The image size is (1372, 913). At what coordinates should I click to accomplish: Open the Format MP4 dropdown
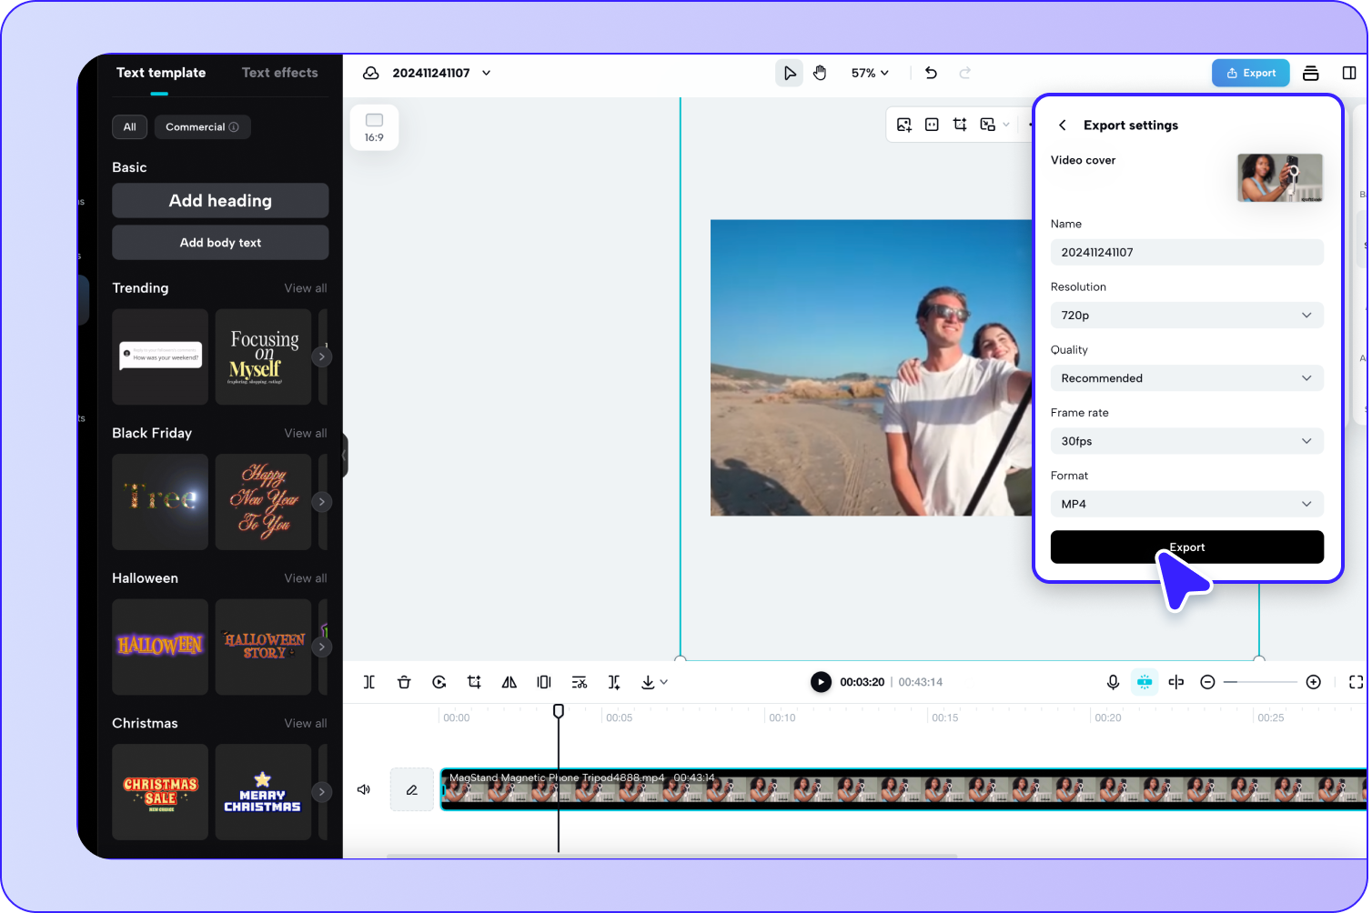click(1186, 504)
